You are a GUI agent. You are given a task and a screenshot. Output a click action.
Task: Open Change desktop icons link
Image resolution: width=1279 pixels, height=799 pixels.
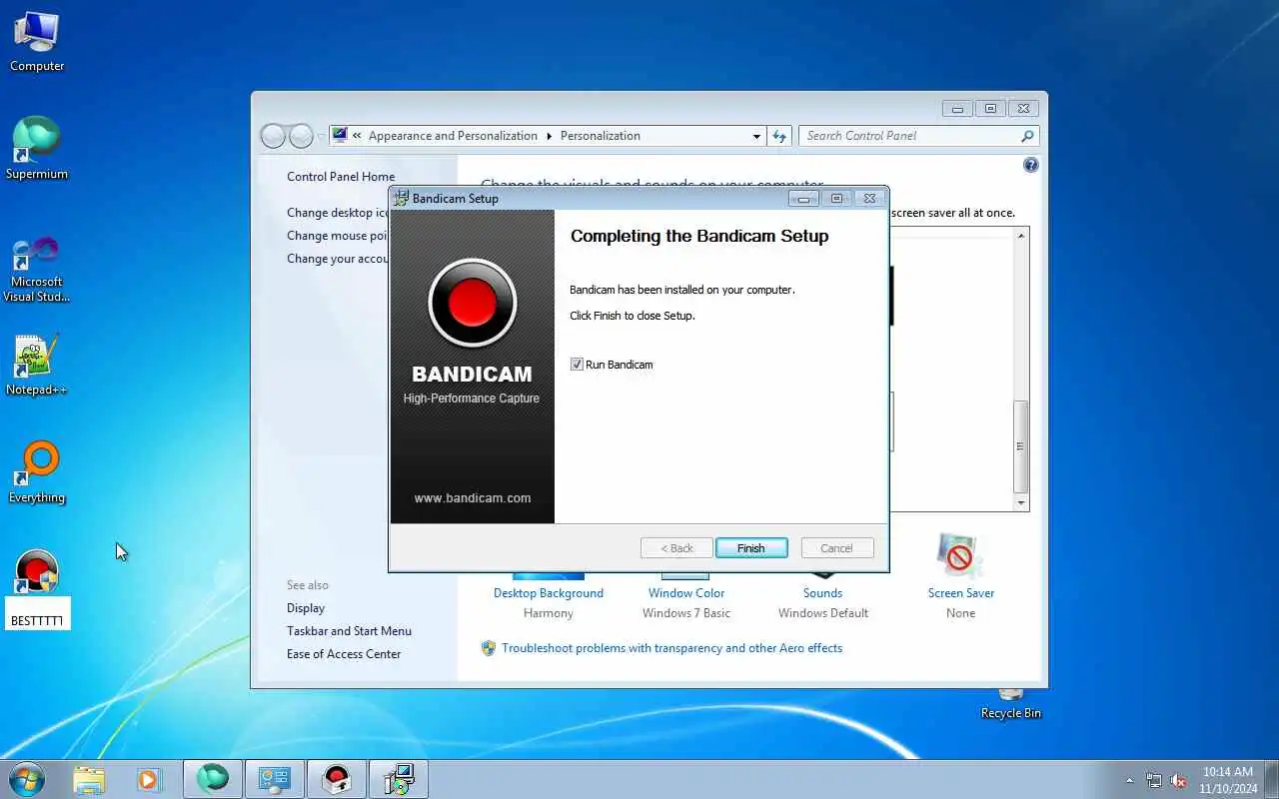338,213
